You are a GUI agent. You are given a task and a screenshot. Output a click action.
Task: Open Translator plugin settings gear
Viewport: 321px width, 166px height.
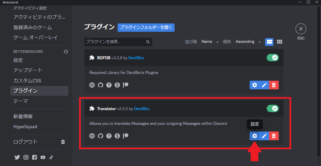coord(254,136)
